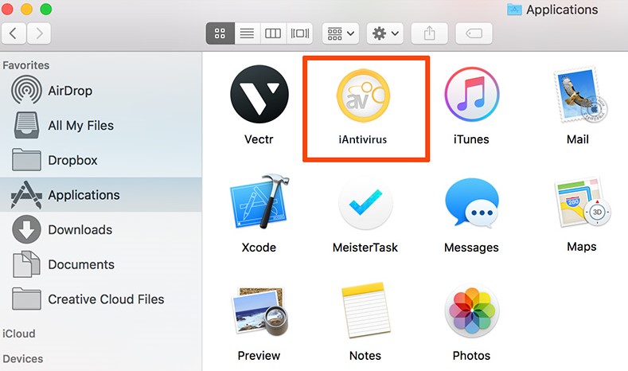Click the Favorites section header

tap(26, 65)
